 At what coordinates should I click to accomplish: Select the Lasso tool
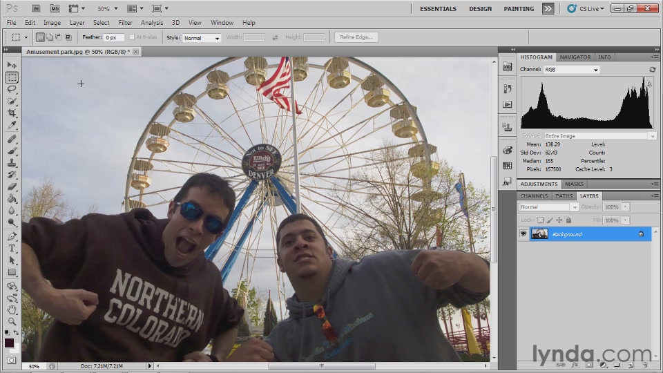pos(12,89)
